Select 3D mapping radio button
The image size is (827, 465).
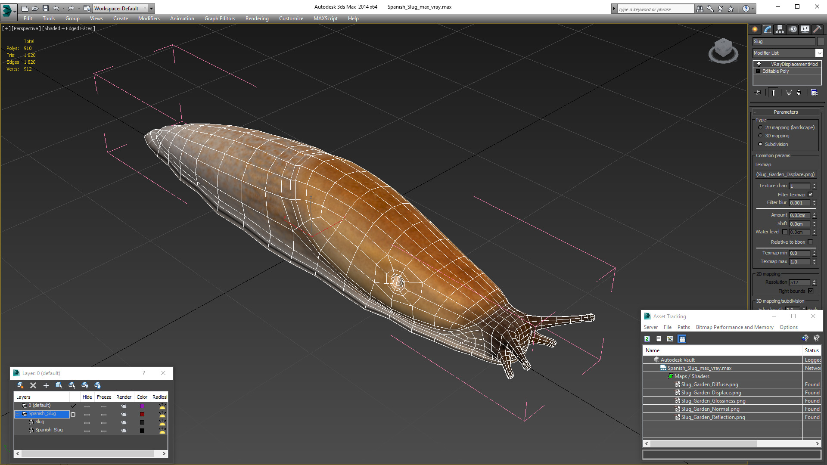click(x=760, y=136)
